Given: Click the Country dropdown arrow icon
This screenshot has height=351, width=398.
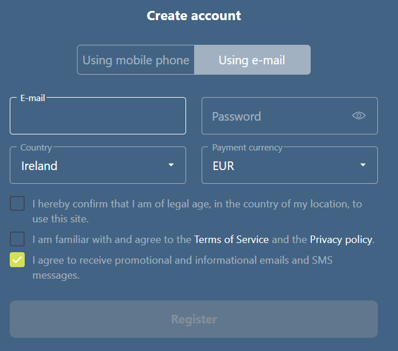Looking at the screenshot, I should click(171, 165).
